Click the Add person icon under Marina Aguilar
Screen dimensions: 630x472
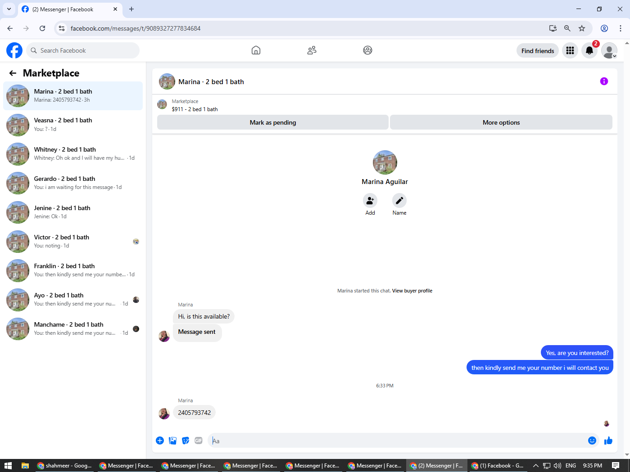370,200
